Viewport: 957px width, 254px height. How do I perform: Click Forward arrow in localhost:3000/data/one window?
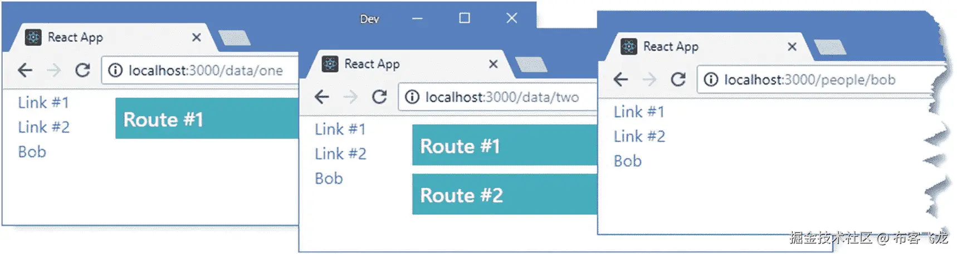click(53, 70)
